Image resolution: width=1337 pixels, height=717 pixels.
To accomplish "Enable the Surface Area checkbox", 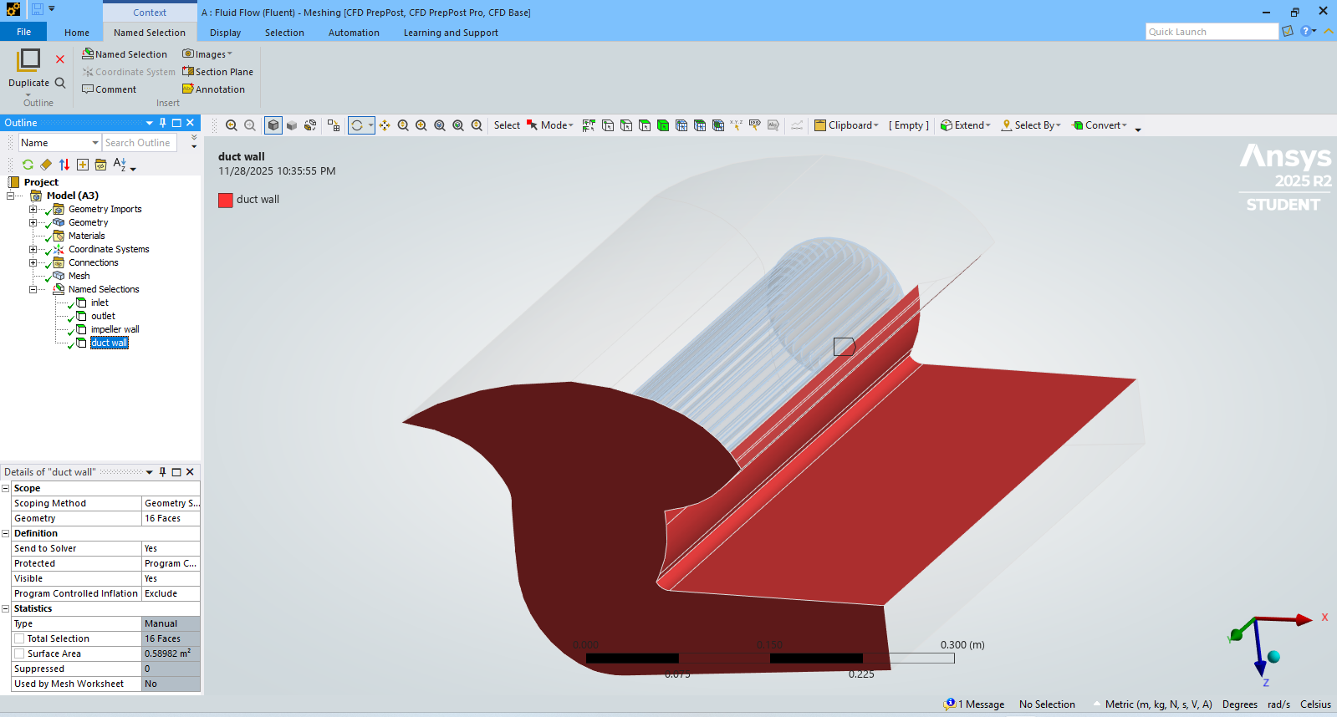I will pyautogui.click(x=19, y=653).
